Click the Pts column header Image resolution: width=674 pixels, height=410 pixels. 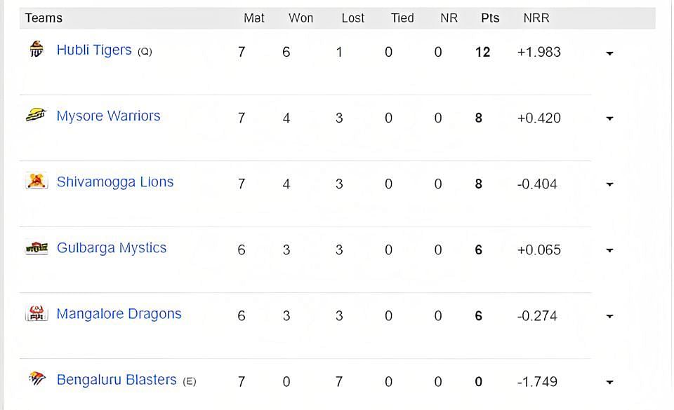pyautogui.click(x=490, y=18)
